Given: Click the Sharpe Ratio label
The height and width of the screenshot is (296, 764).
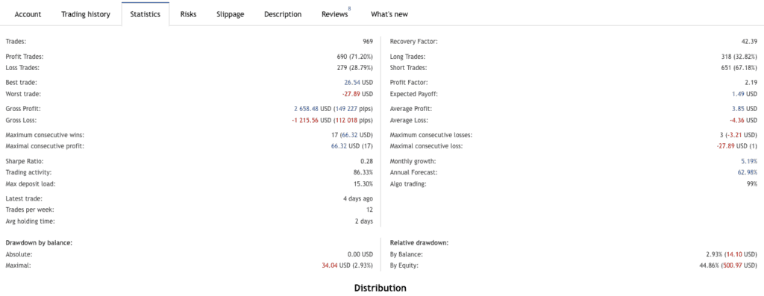Looking at the screenshot, I should [21, 161].
